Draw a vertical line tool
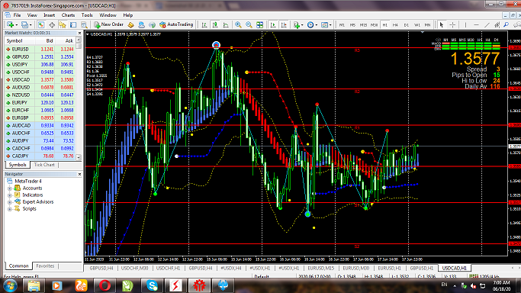The image size is (521, 293). click(x=465, y=25)
